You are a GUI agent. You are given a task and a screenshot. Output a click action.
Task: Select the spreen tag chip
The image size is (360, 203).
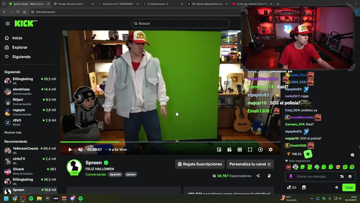click(131, 175)
